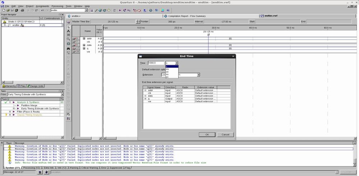Expand data in the End Time signal table
359x176 pixels.
tap(145, 96)
